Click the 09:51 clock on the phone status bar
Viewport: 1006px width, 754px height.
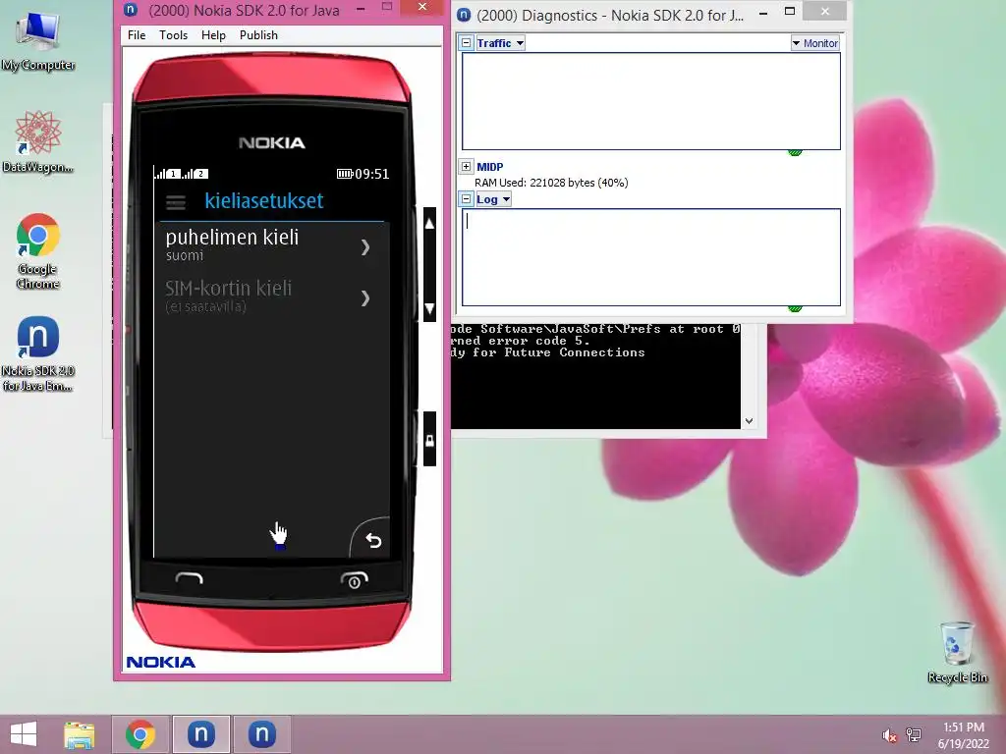pyautogui.click(x=372, y=174)
